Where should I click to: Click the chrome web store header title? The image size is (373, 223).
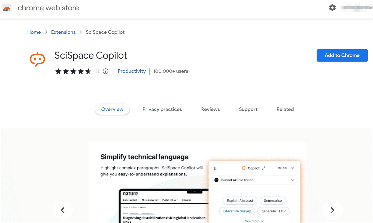(x=48, y=8)
